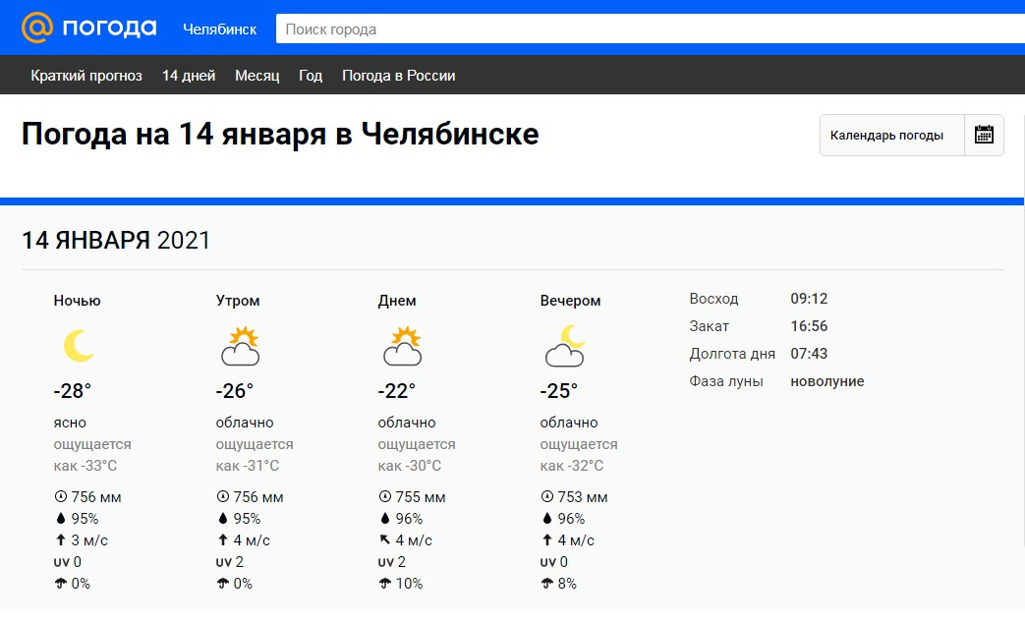Click the humidity drop icon under Ночью

(x=61, y=519)
